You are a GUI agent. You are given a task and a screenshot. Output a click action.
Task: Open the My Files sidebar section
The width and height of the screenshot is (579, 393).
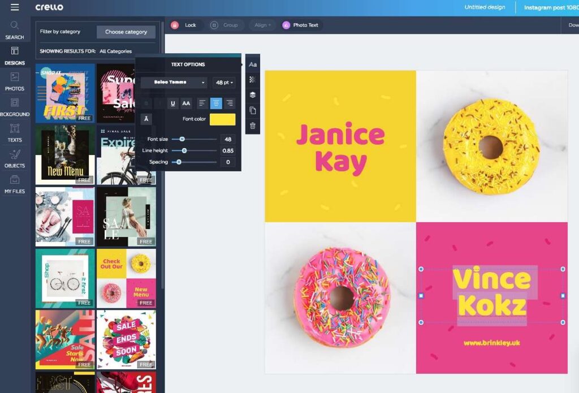[15, 184]
